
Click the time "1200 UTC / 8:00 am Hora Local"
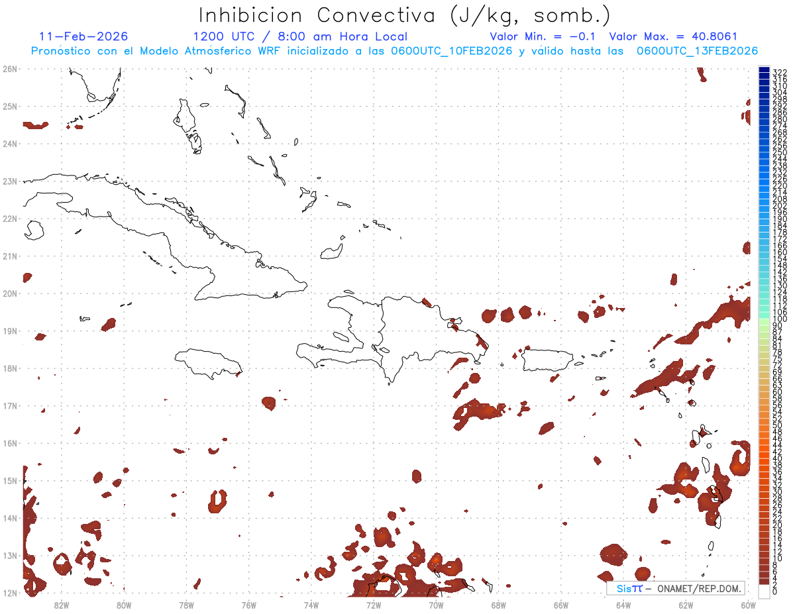pyautogui.click(x=300, y=36)
